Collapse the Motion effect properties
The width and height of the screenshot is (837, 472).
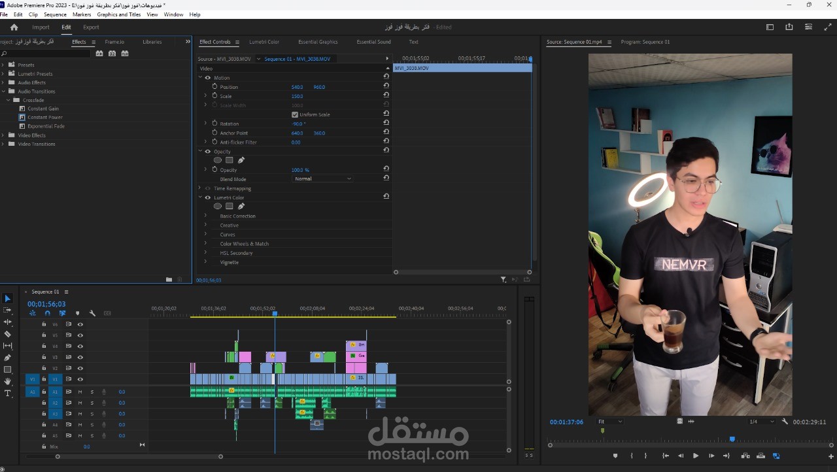(x=201, y=77)
